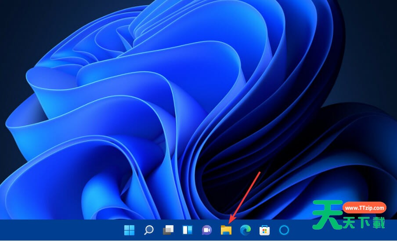
Task: Click the blue bloom wallpaper center
Action: pos(176,110)
